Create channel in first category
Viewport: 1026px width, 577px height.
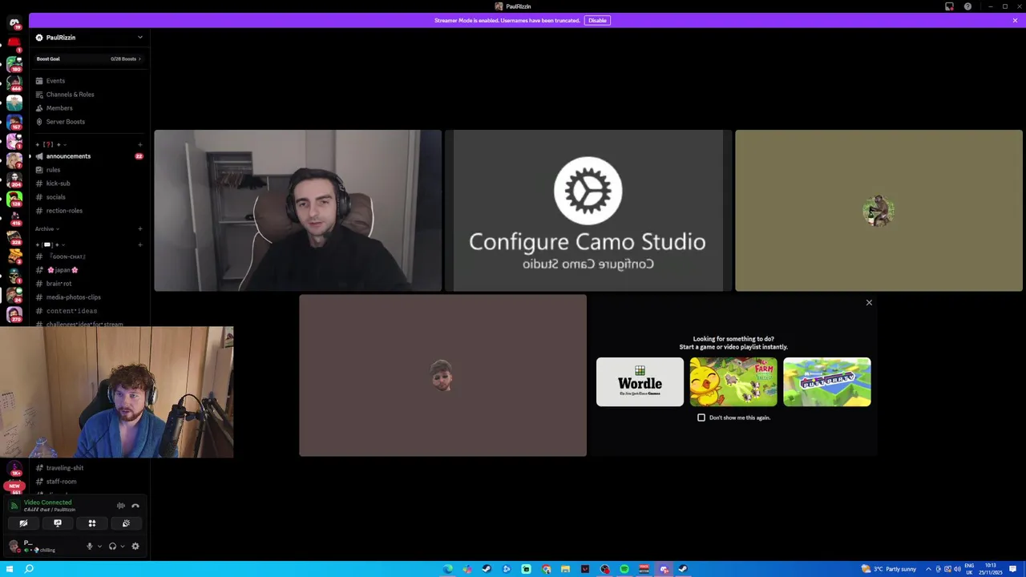tap(140, 144)
